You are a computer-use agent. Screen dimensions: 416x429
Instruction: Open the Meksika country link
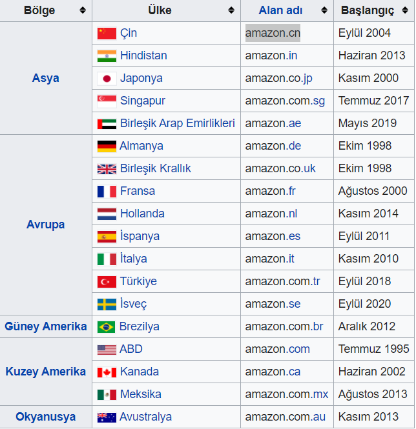pyautogui.click(x=141, y=395)
